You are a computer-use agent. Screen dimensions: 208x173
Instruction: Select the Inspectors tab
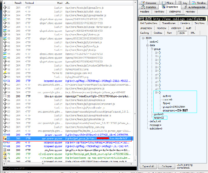tap(170, 7)
